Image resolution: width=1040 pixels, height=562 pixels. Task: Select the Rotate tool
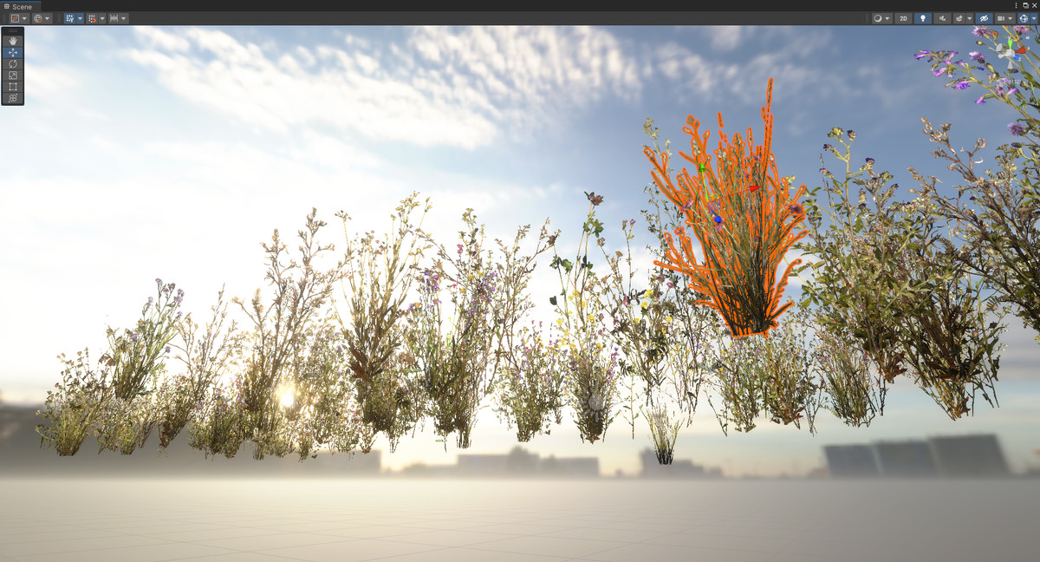(14, 64)
